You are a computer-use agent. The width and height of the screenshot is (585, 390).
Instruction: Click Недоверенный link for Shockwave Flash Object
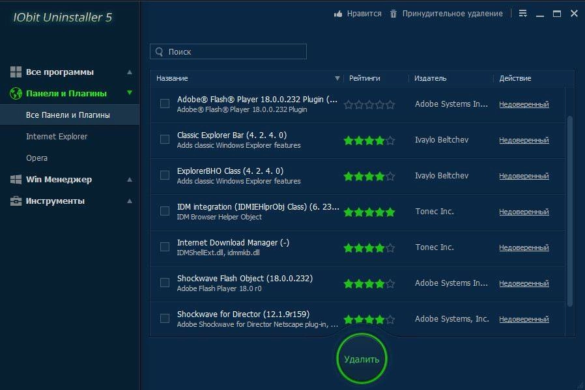(x=524, y=283)
